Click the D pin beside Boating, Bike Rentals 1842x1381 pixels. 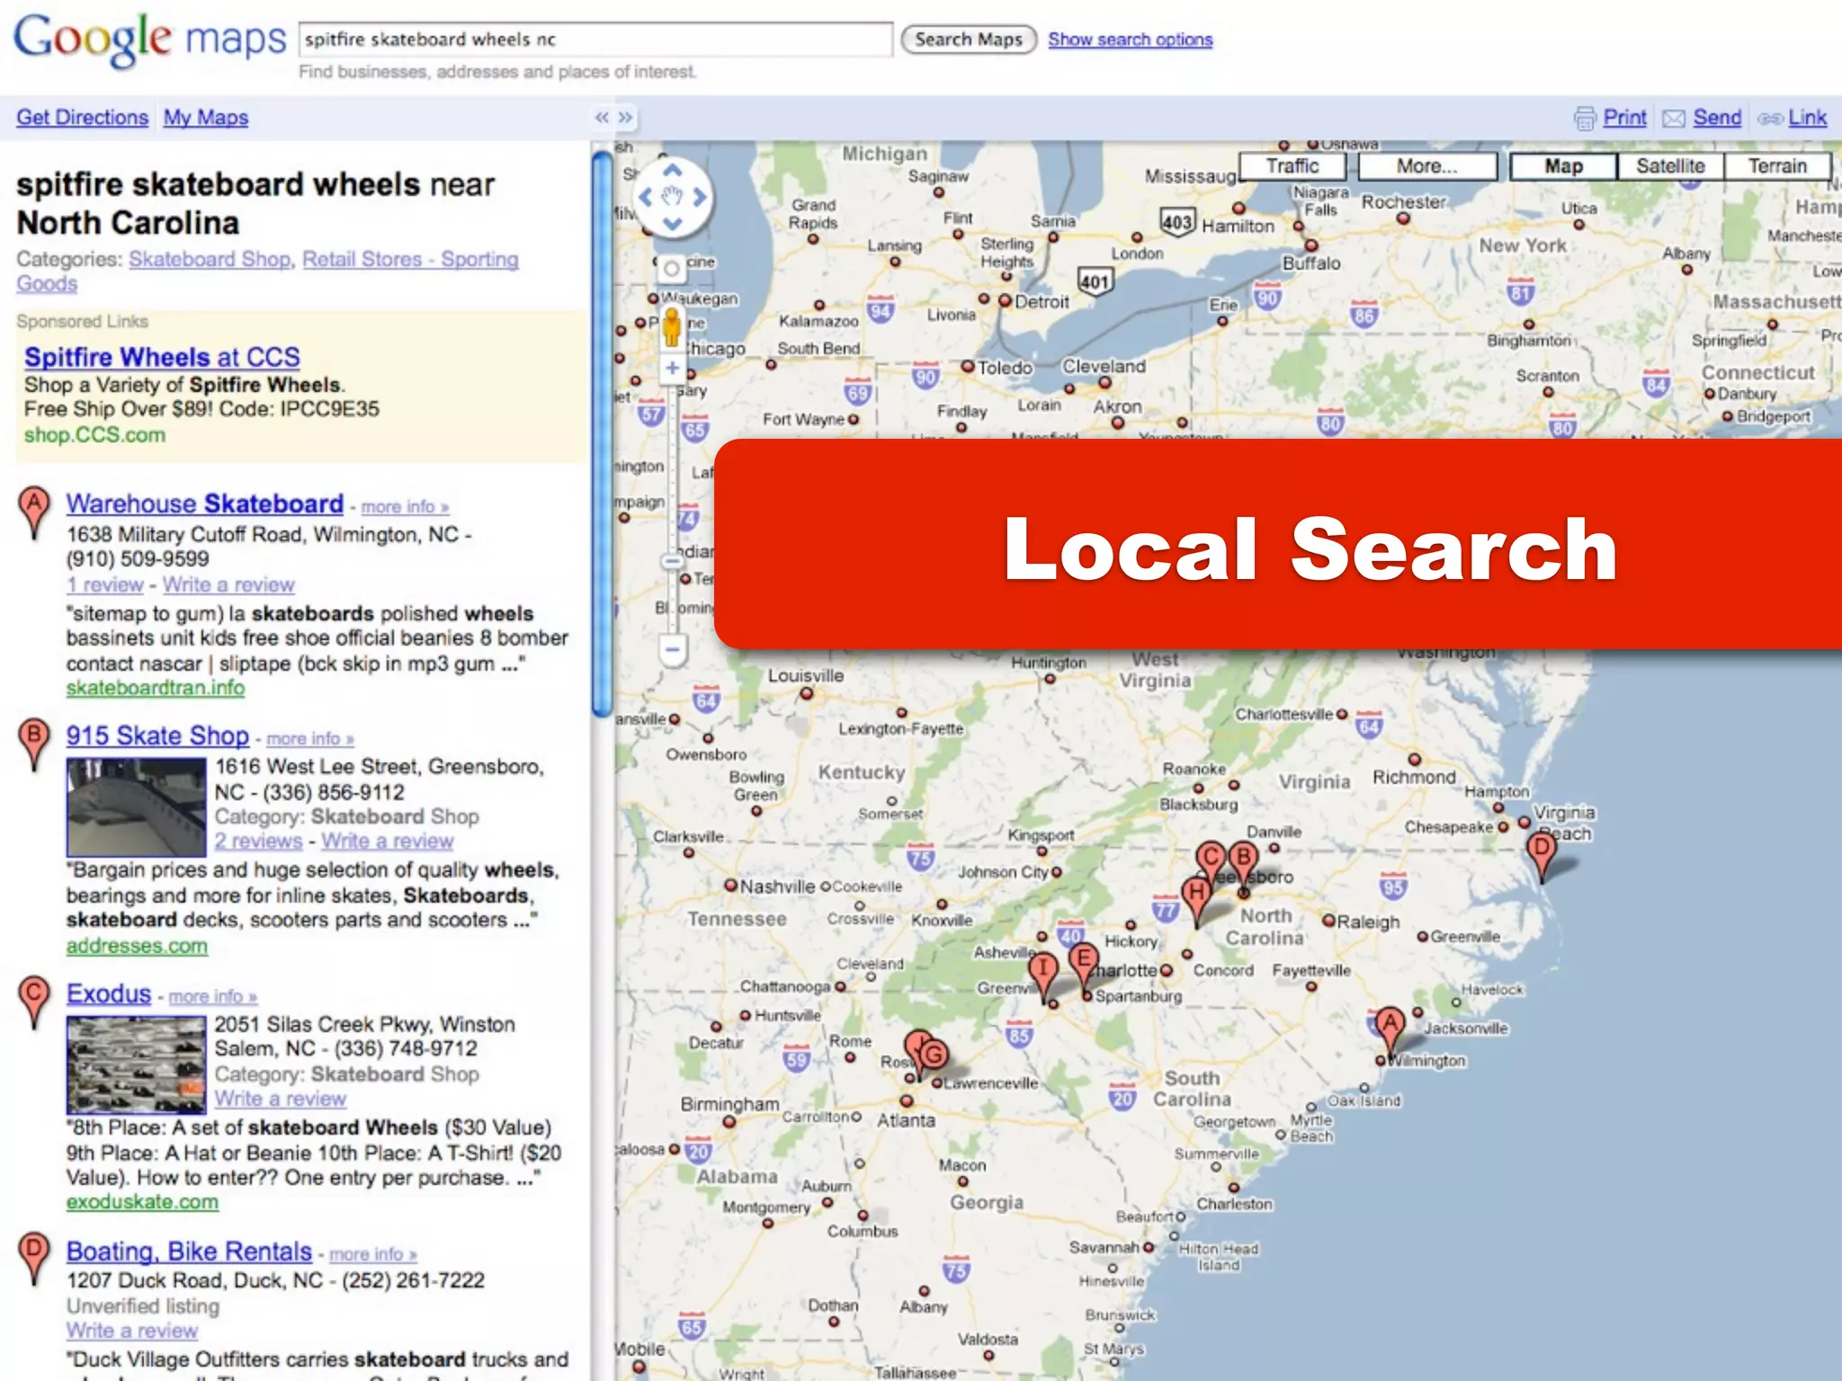(x=34, y=1259)
